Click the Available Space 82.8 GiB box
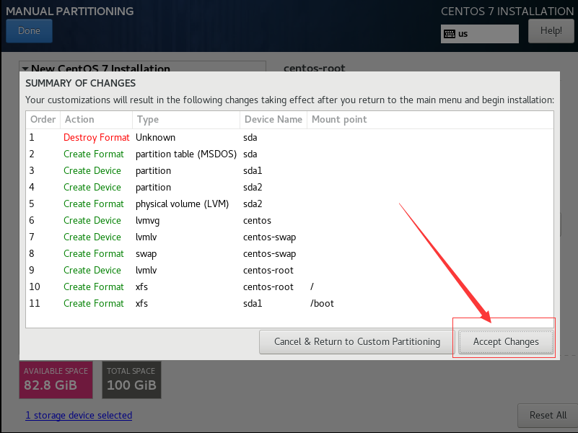Screen dimensions: 578x433 [56, 380]
